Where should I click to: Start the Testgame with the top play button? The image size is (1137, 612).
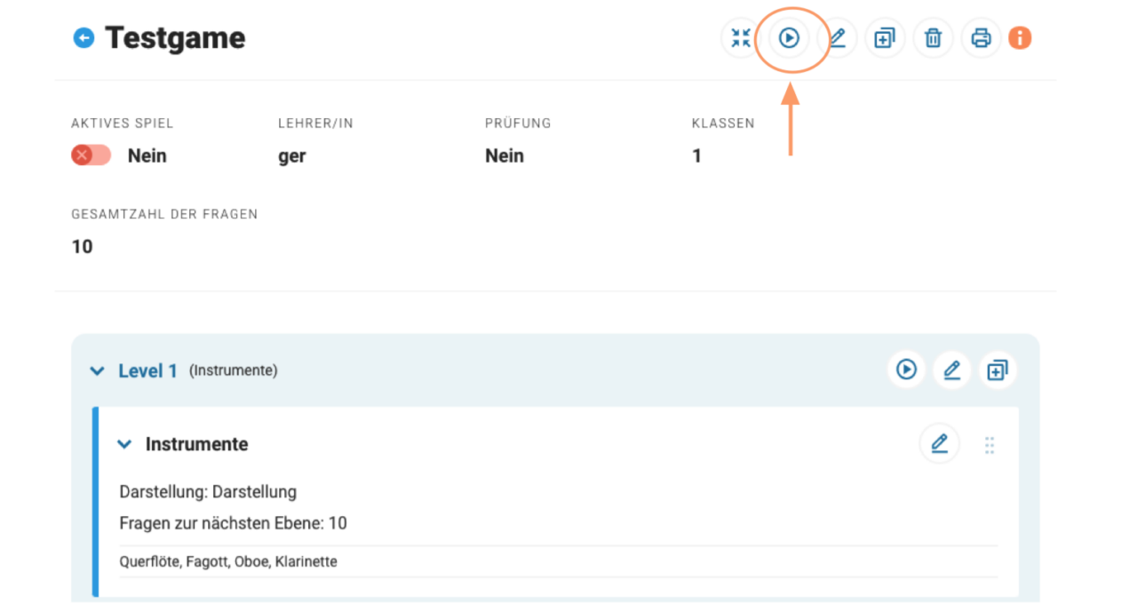coord(789,38)
